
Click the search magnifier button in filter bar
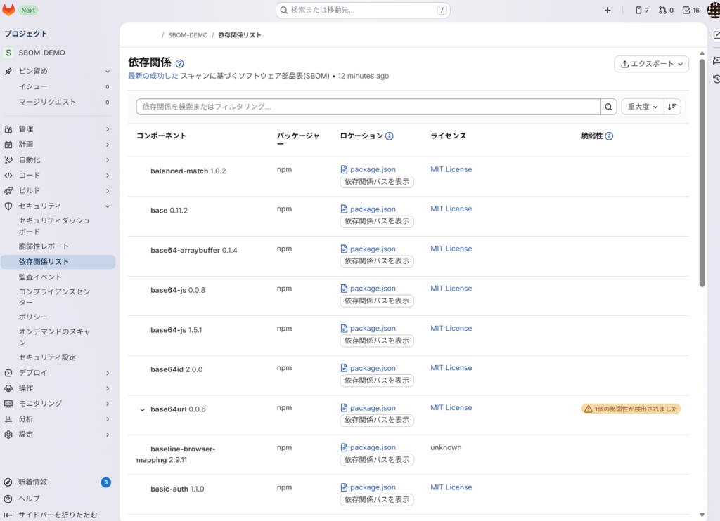(608, 107)
